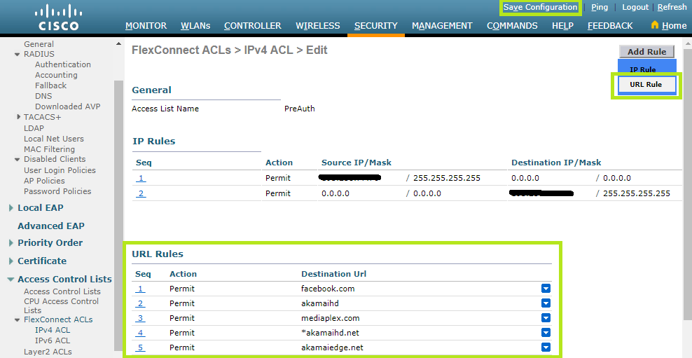Select the URL Rule option

click(x=646, y=85)
